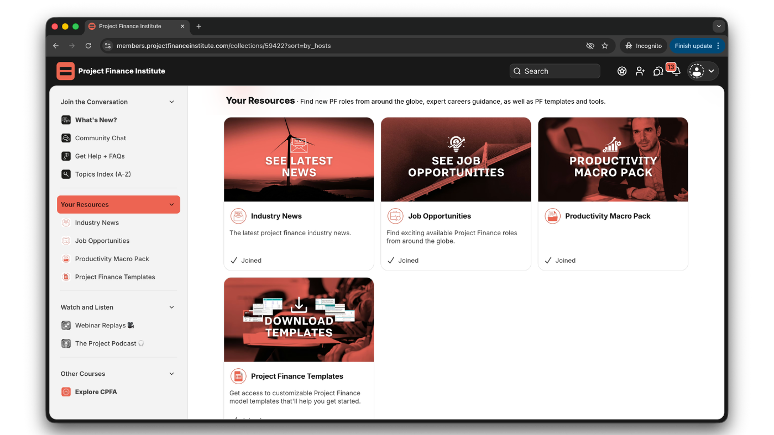Open Productivity Macro Pack sidebar link

point(112,259)
